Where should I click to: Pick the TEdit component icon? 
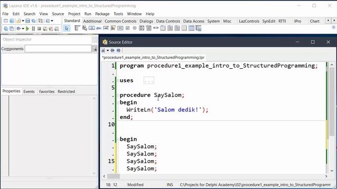pos(106,28)
